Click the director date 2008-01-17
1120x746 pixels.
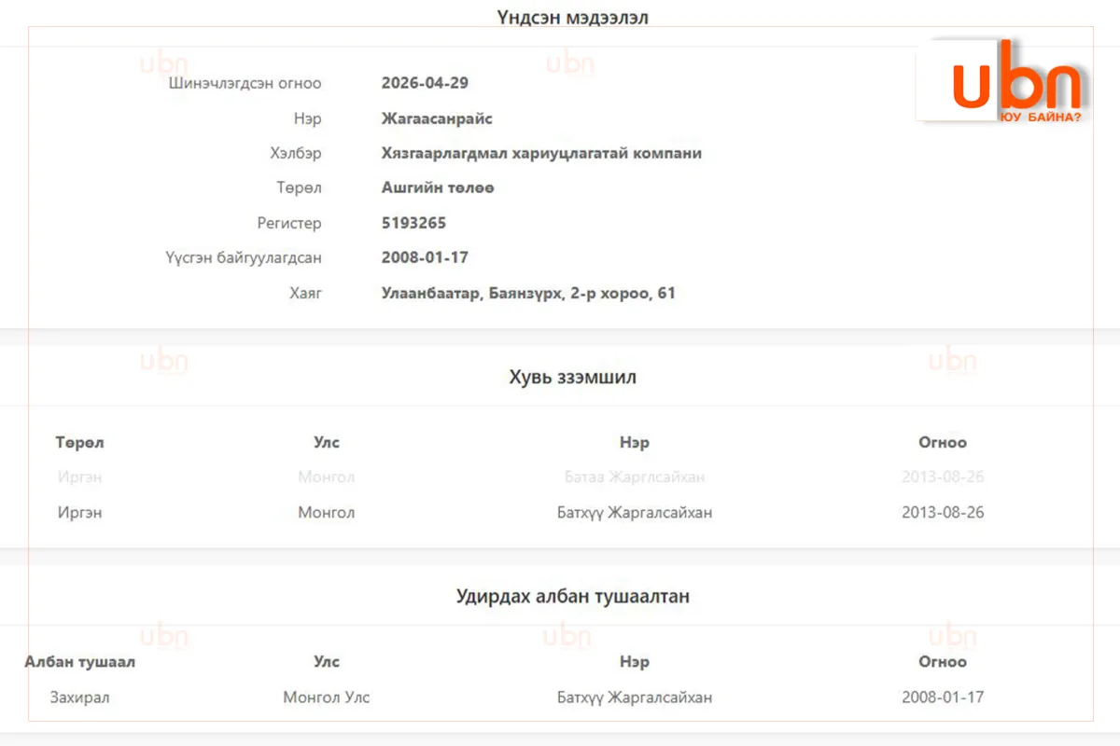943,697
